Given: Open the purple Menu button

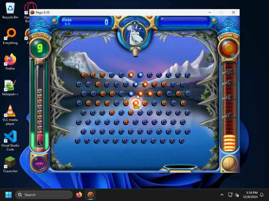Looking at the screenshot, I should coord(39,164).
